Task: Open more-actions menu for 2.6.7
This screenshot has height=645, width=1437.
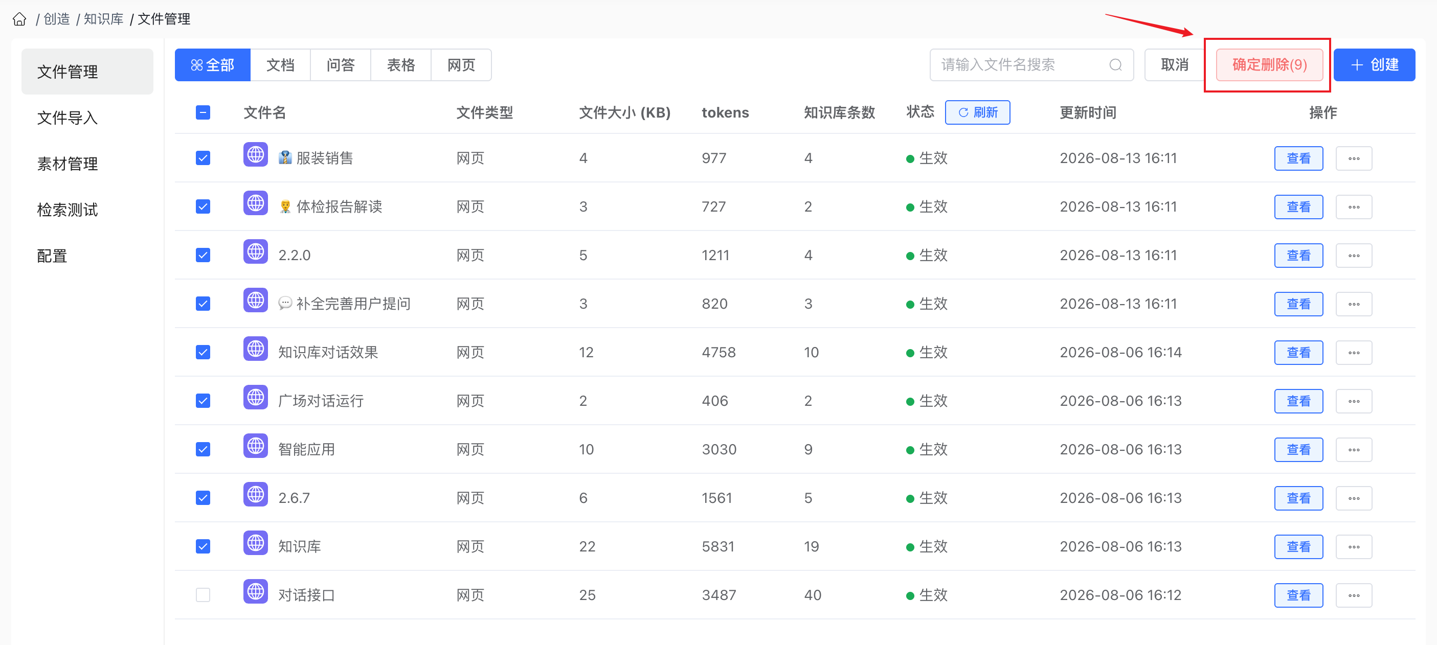Action: [x=1354, y=498]
